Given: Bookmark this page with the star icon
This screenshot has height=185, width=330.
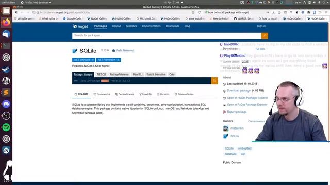Looking at the screenshot, I should pyautogui.click(x=193, y=12).
